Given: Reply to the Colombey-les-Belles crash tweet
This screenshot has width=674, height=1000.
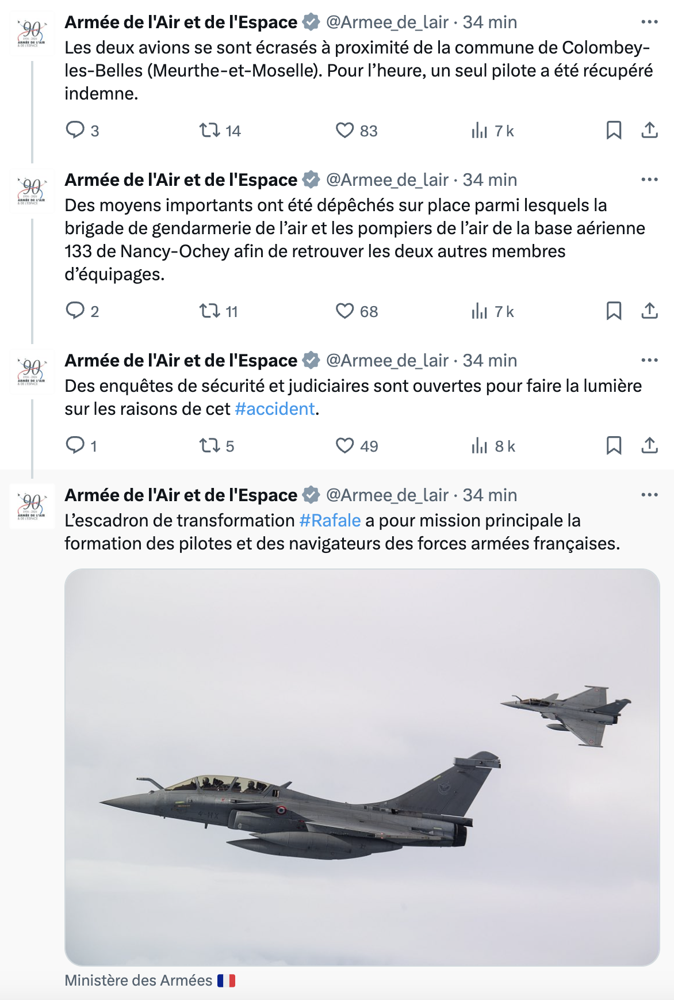Looking at the screenshot, I should pos(75,130).
